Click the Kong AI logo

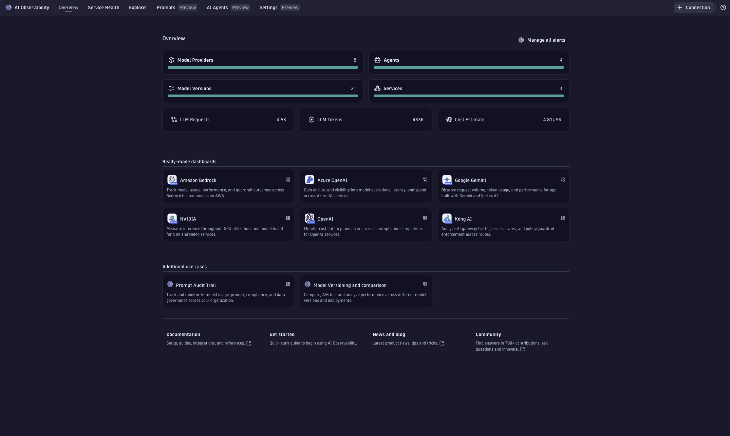click(447, 219)
